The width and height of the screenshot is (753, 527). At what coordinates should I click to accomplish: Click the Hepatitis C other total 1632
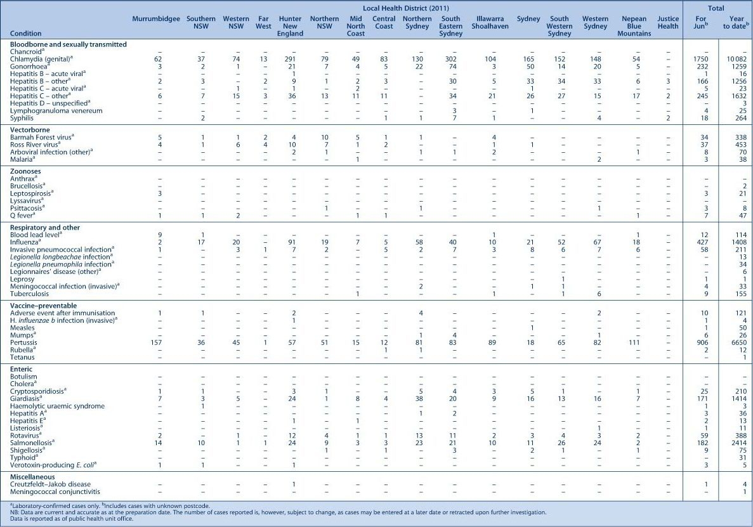(x=739, y=96)
